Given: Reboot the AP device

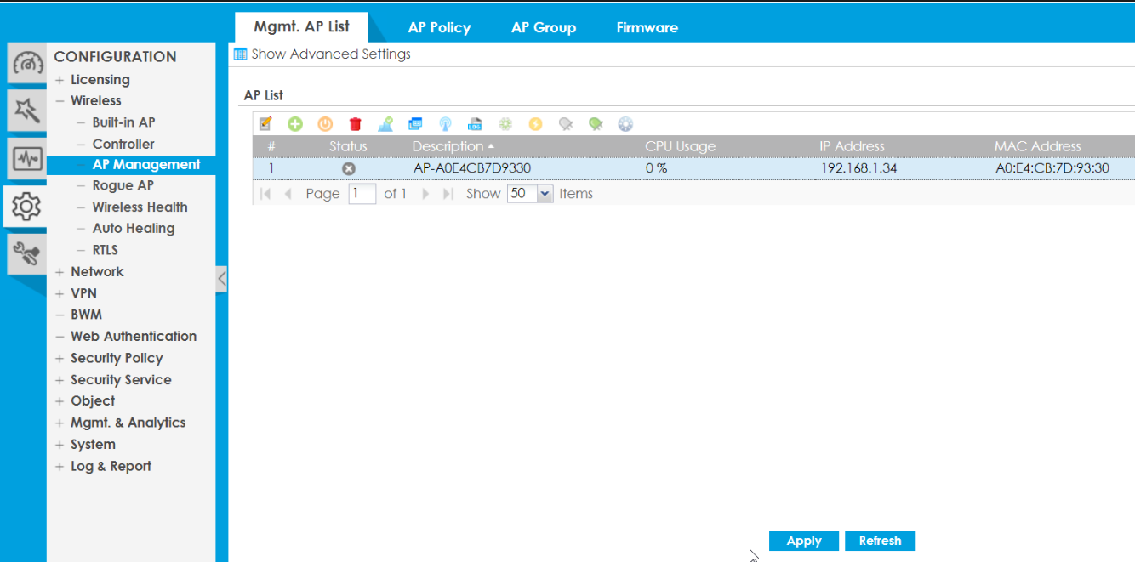Looking at the screenshot, I should (x=324, y=123).
